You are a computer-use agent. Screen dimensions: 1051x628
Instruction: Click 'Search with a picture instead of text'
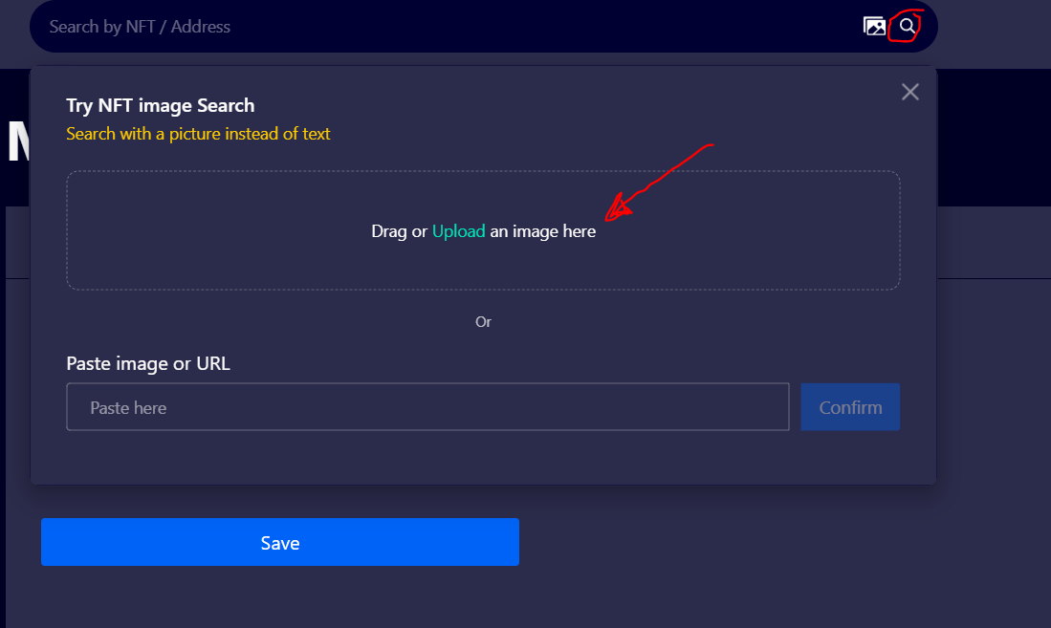[198, 134]
